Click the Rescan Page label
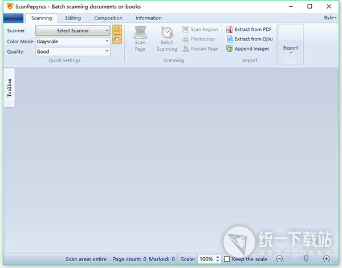Screen dimensions: 342x268 [x=204, y=48]
